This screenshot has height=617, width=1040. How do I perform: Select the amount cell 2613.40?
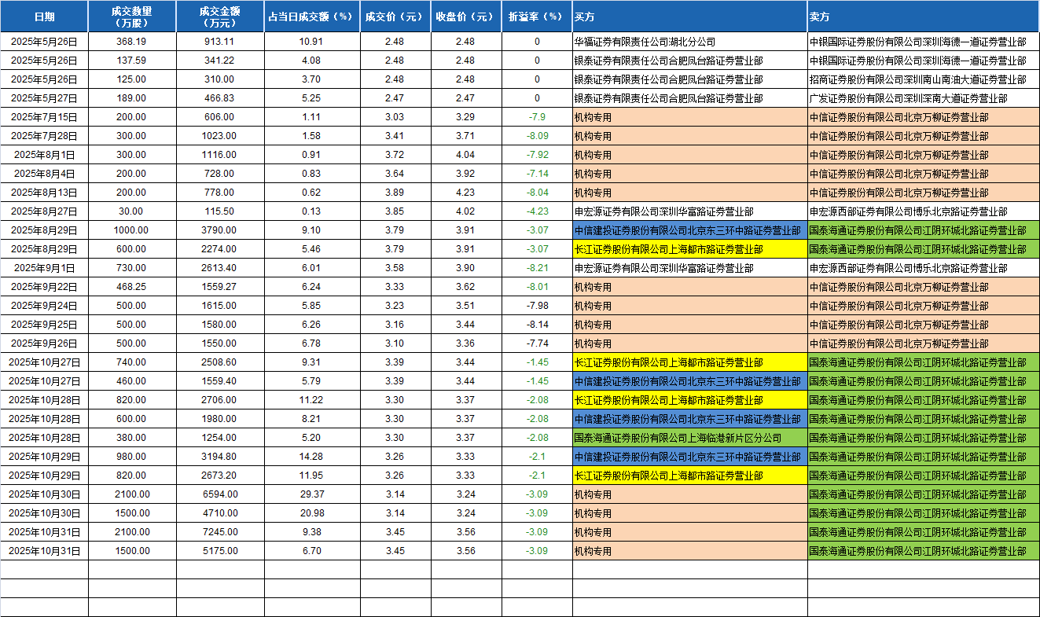(220, 268)
